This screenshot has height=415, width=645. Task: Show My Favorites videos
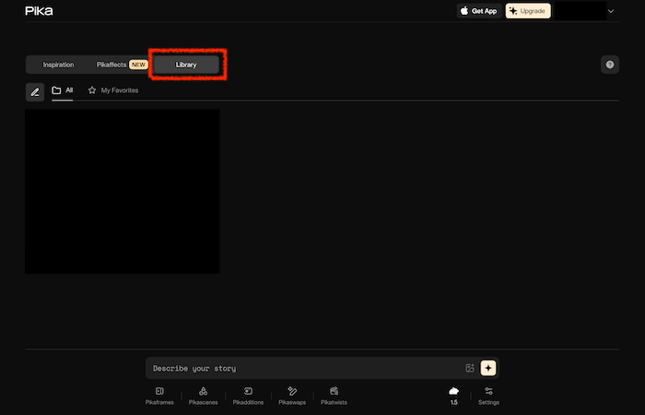pos(112,90)
